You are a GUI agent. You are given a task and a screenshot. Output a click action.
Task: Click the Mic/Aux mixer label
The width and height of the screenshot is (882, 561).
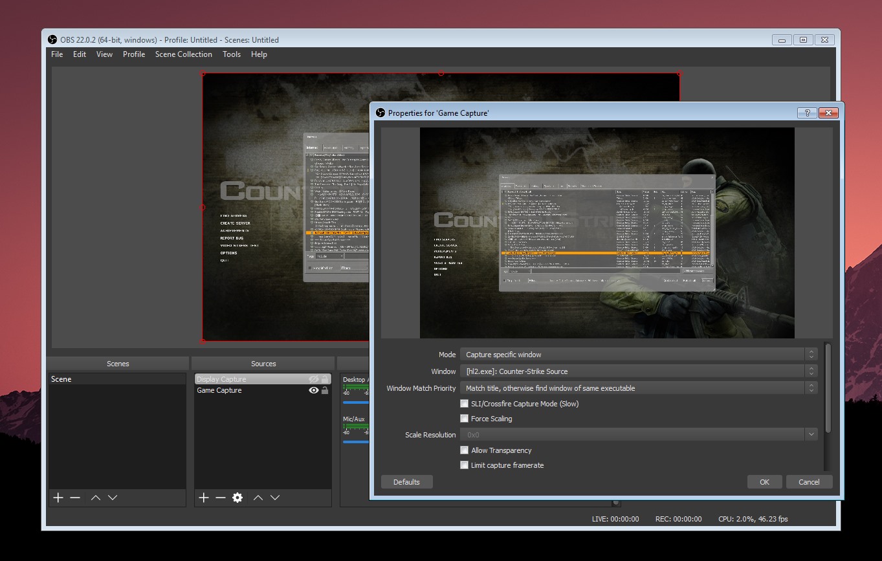point(354,419)
